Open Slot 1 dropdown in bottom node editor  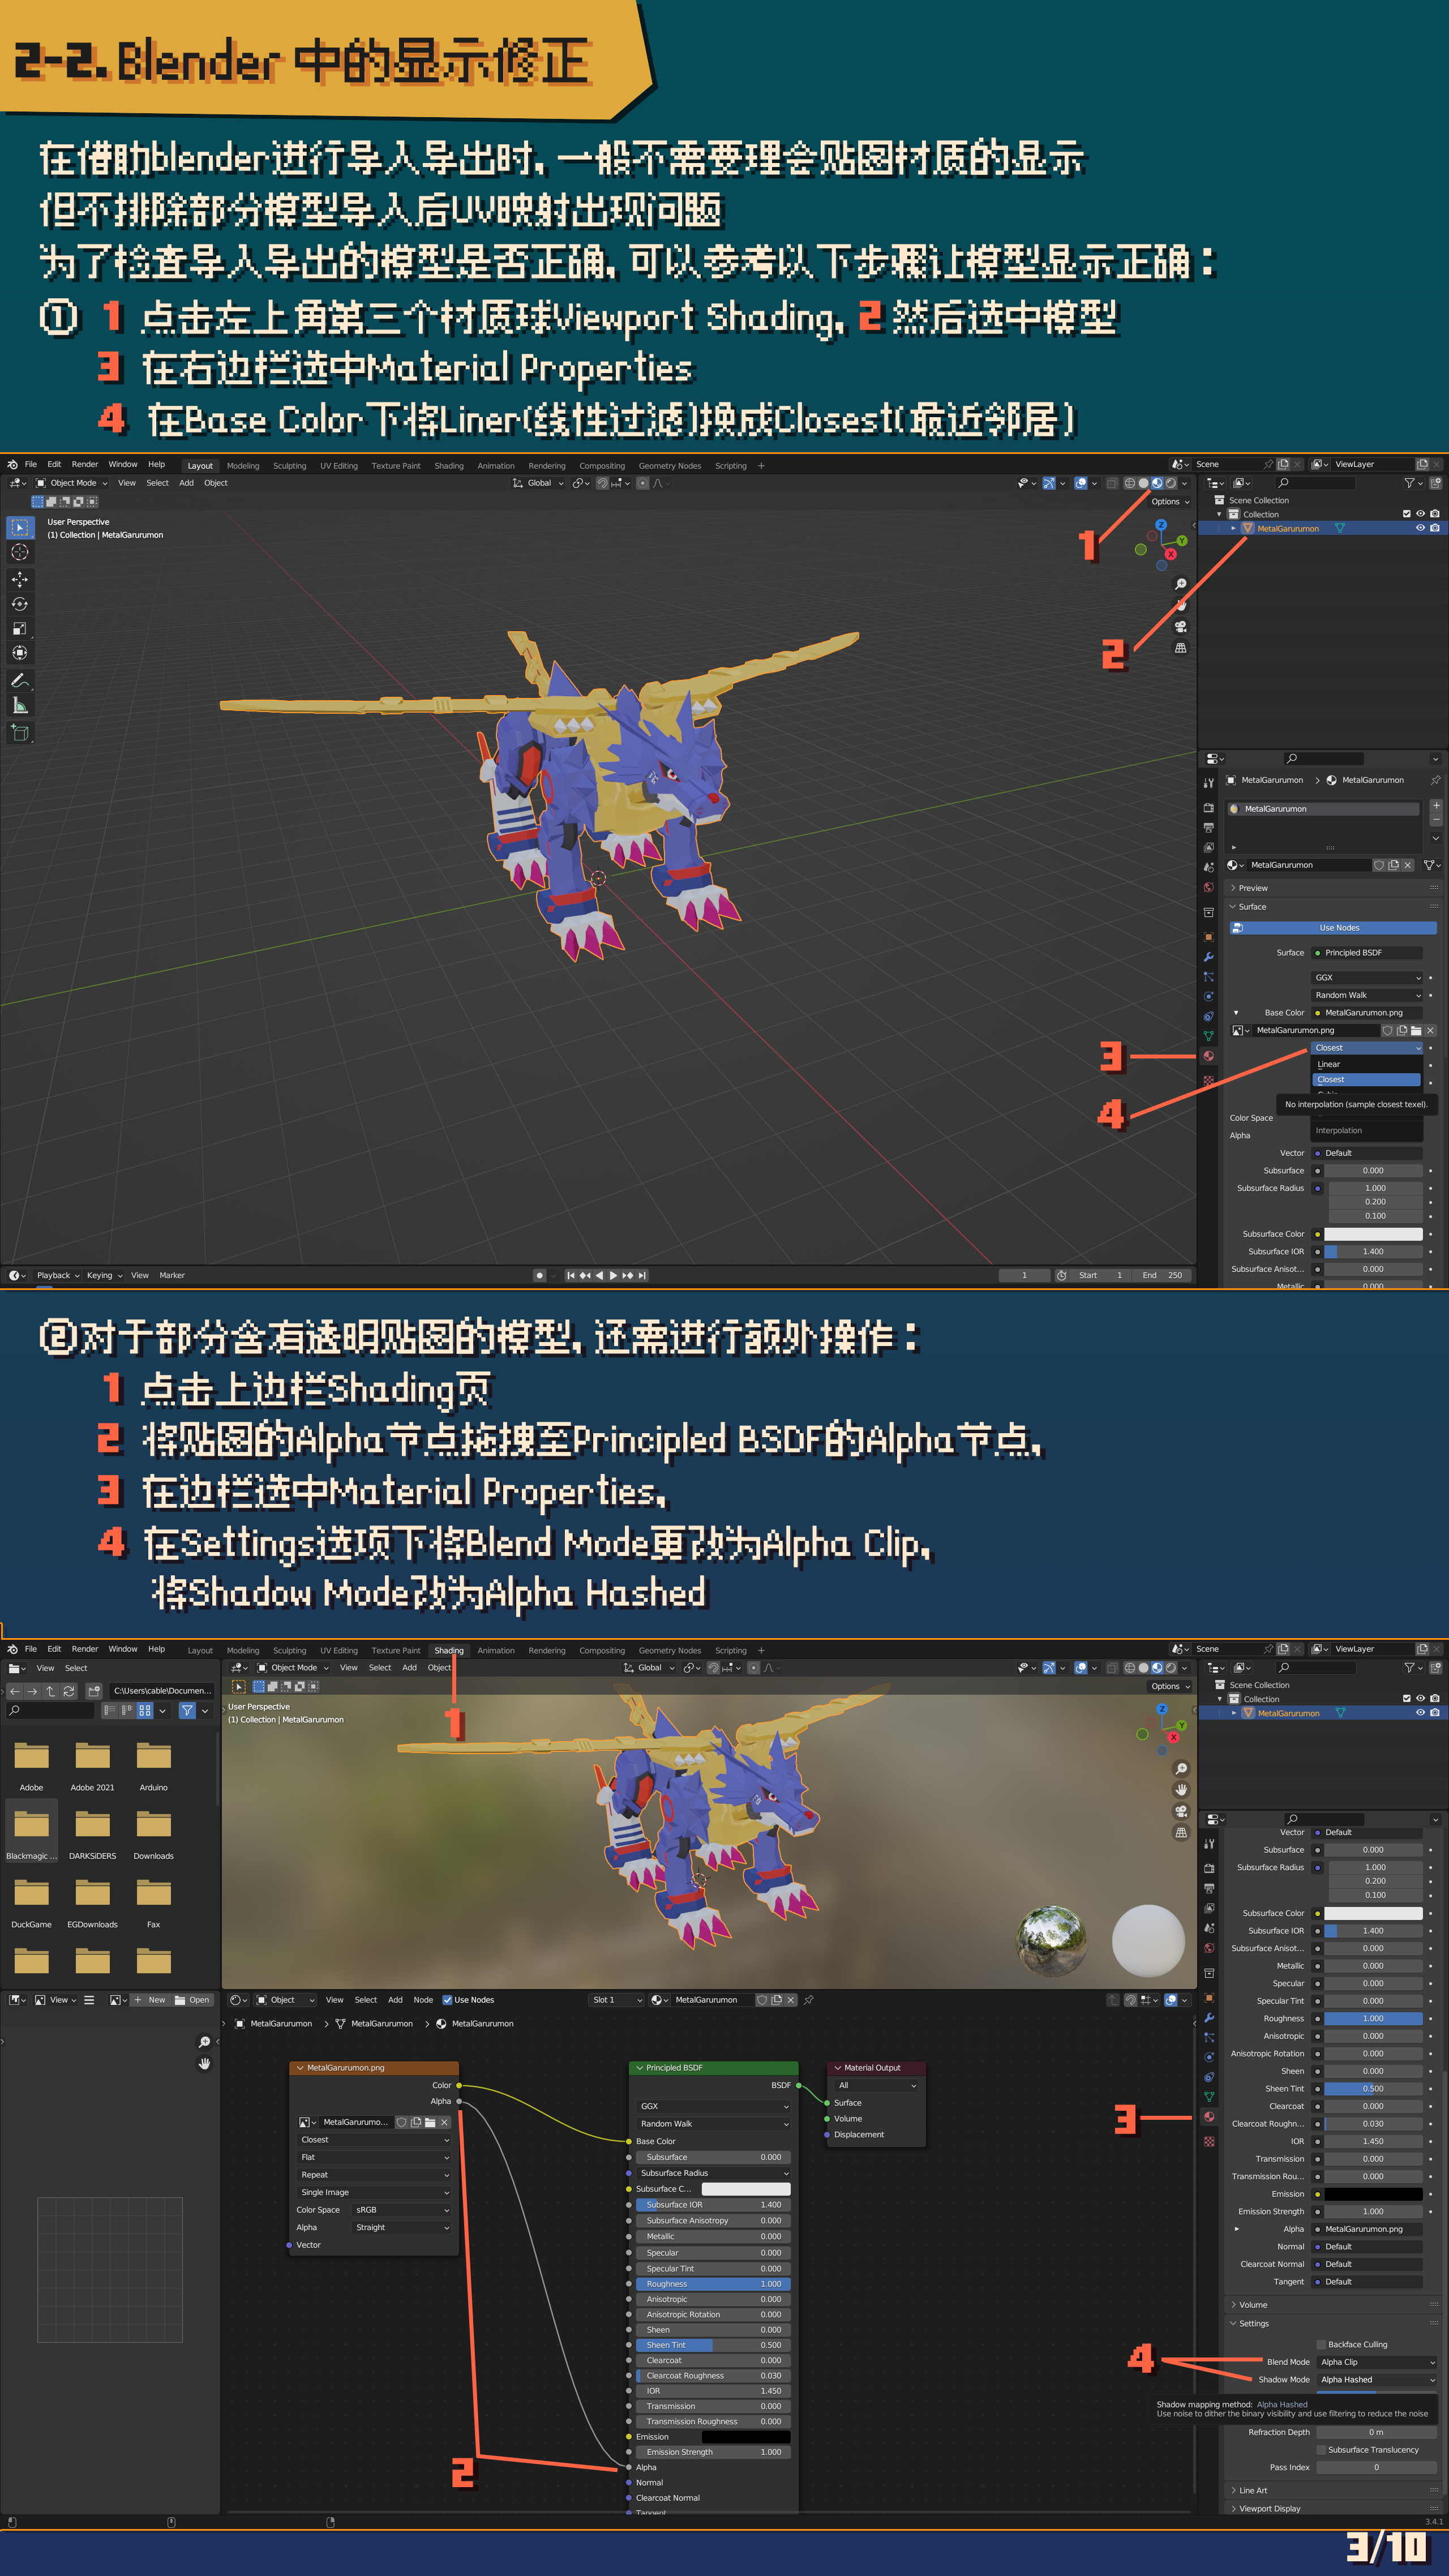(x=616, y=2000)
